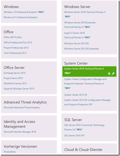This screenshot has width=120, height=156.
Task: Click the Vorherige Versionen heading
Action: tap(20, 146)
